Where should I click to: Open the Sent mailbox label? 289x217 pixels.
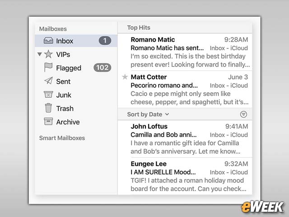pyautogui.click(x=63, y=81)
